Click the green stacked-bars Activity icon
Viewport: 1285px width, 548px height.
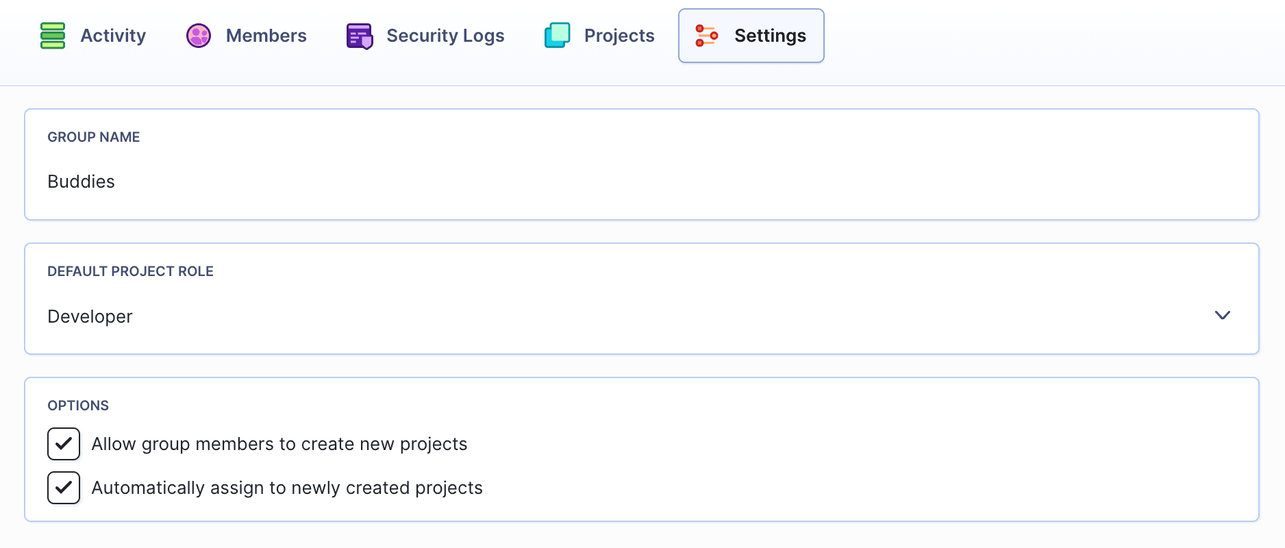[53, 36]
